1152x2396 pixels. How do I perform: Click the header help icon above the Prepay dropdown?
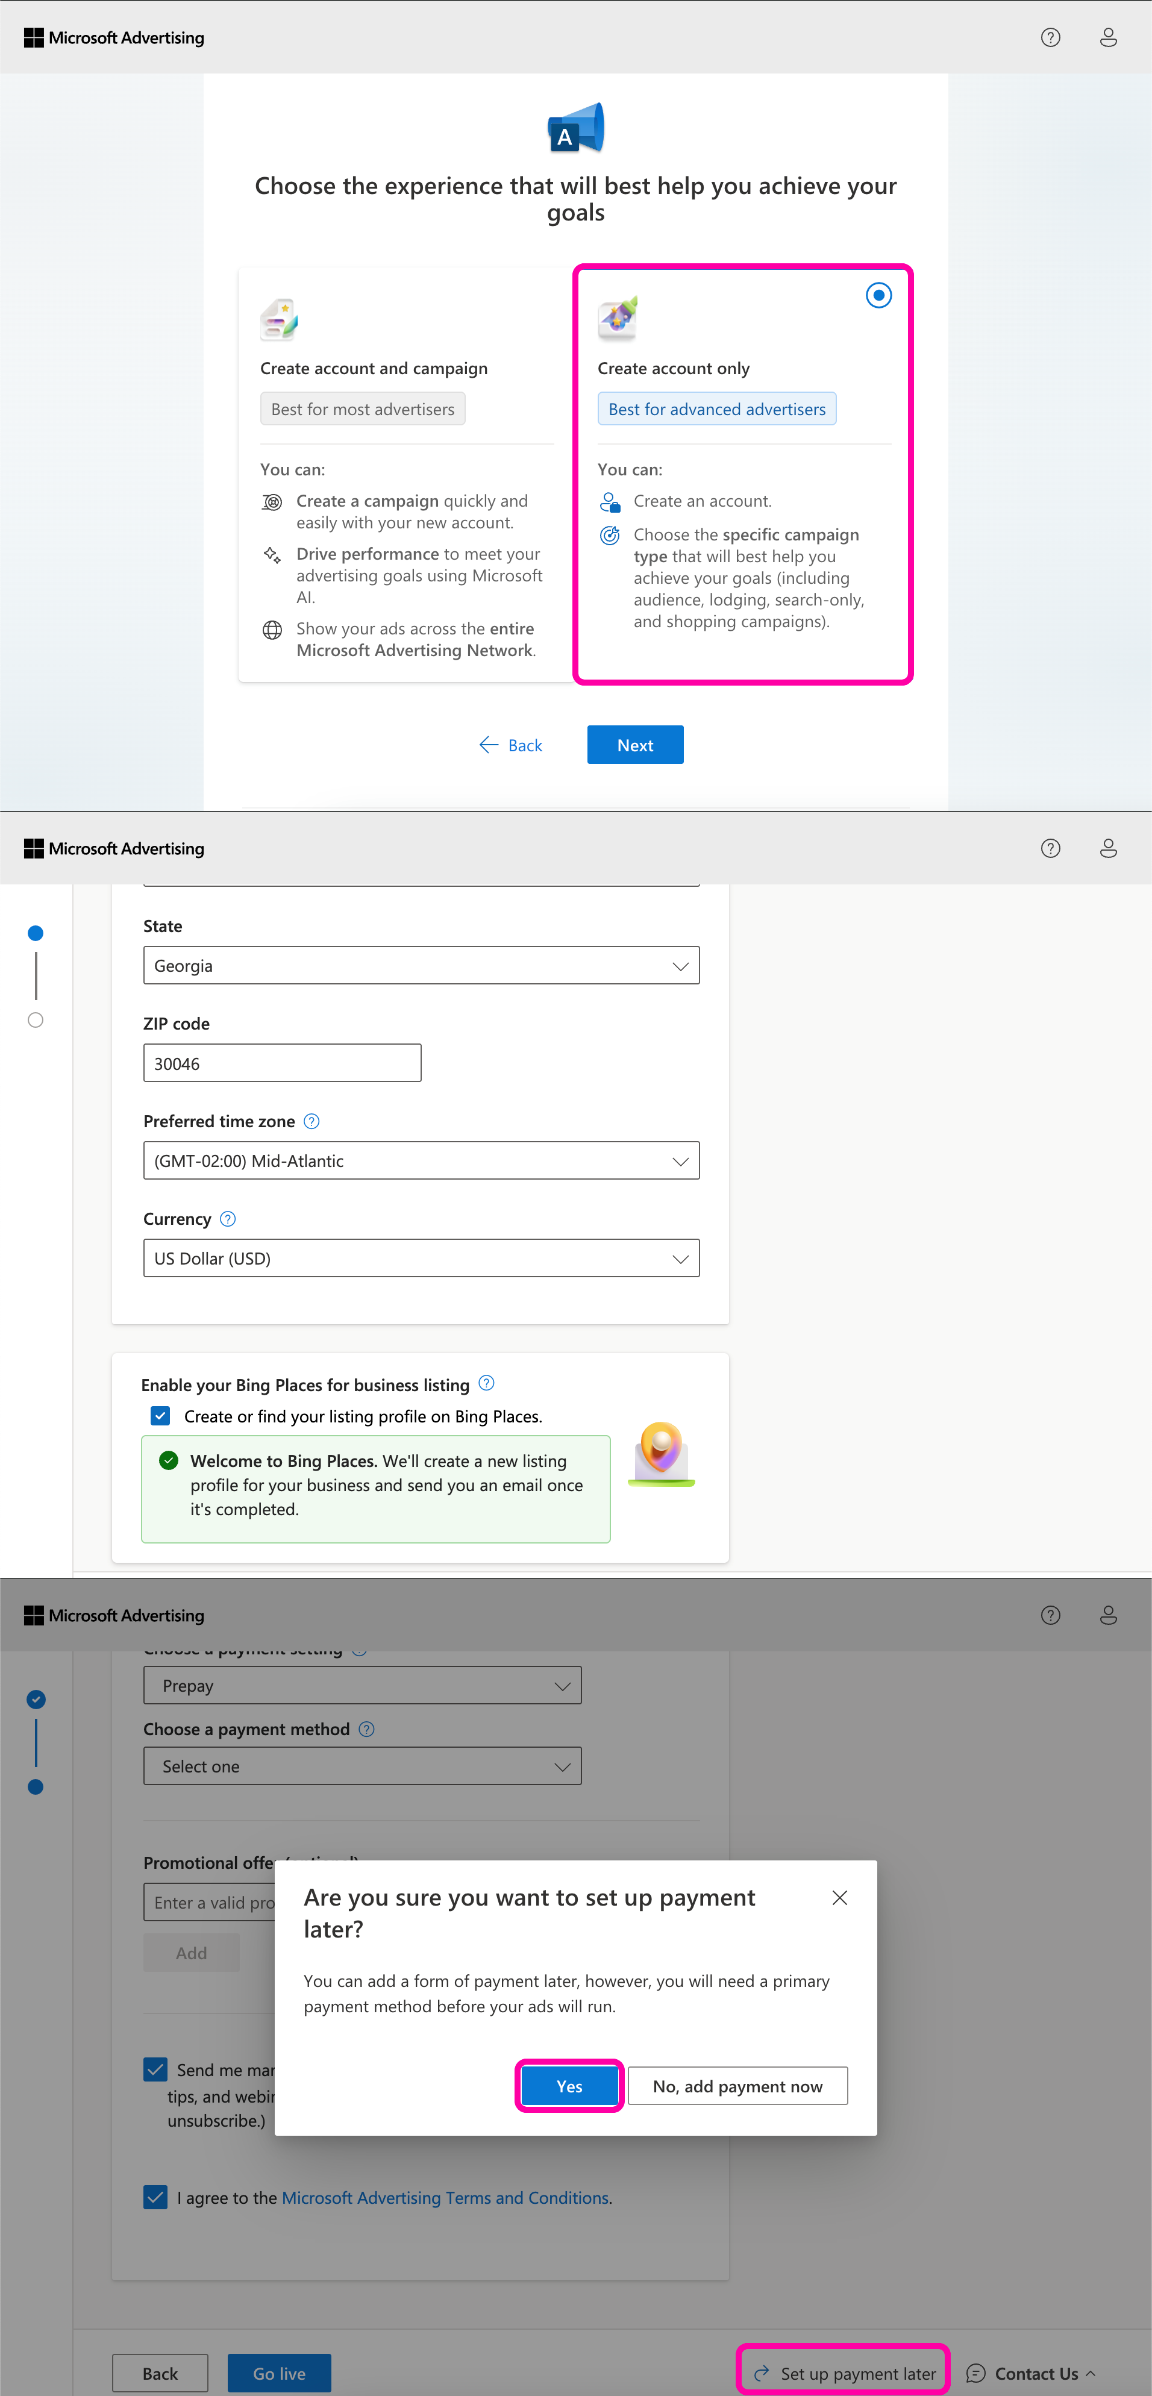click(1051, 1616)
